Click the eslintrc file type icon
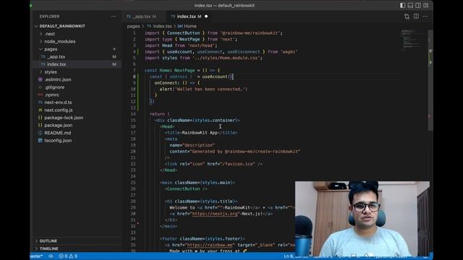Image resolution: width=463 pixels, height=260 pixels. coord(41,79)
